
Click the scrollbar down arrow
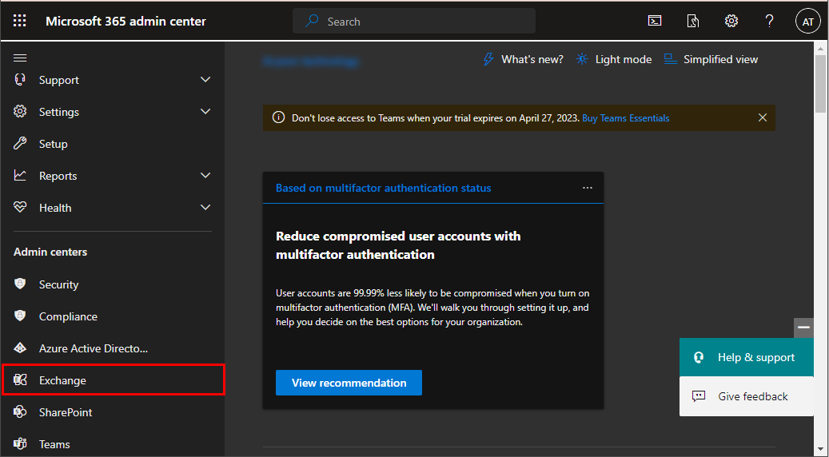coord(820,451)
